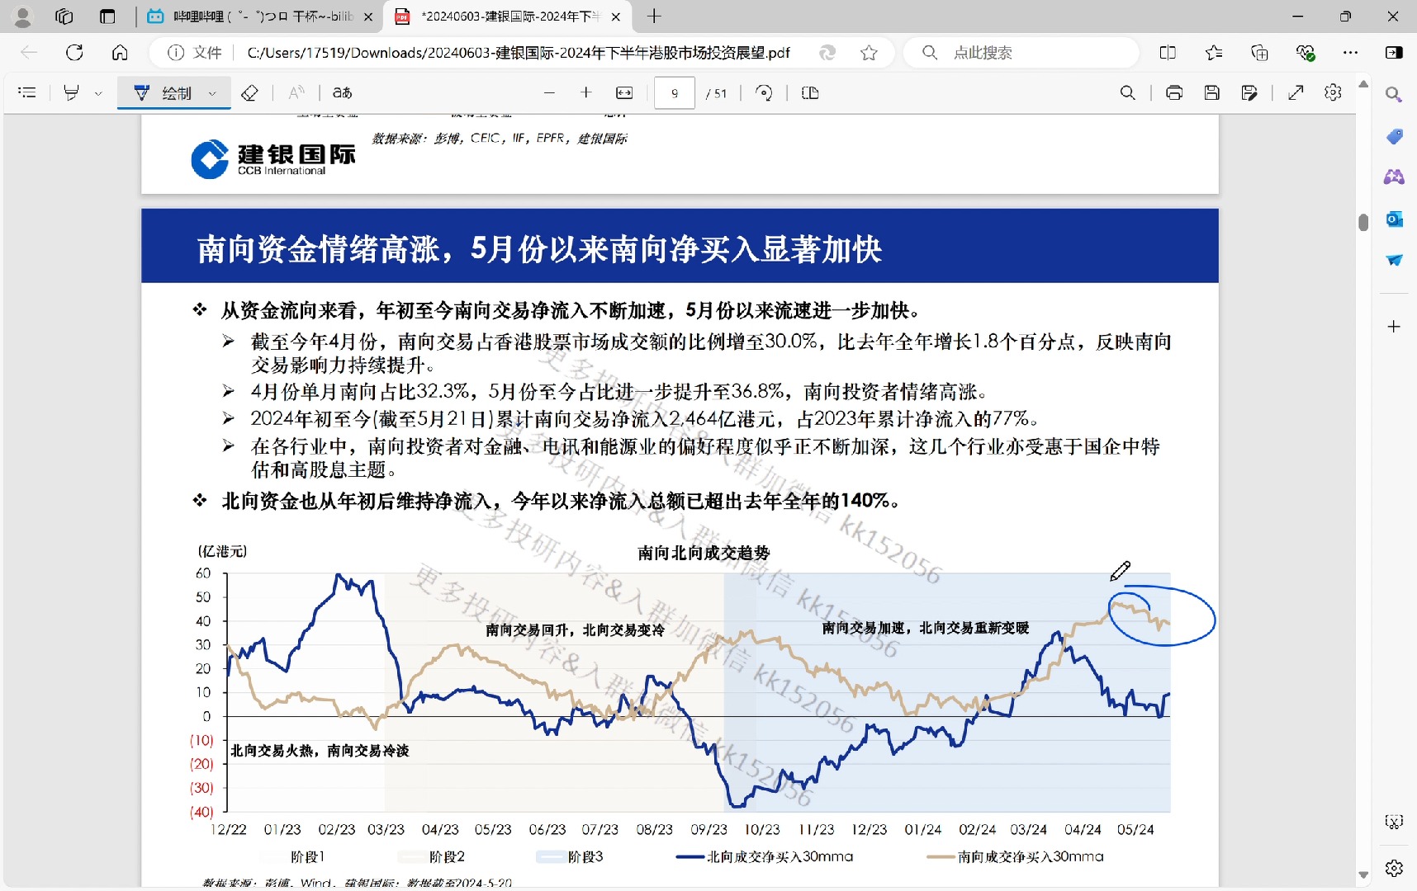Open the draw tool ink options dropdown
Screen dimensions: 1417x891
click(212, 93)
